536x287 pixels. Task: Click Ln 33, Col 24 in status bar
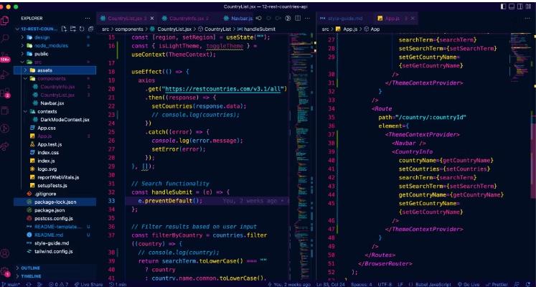click(x=331, y=284)
